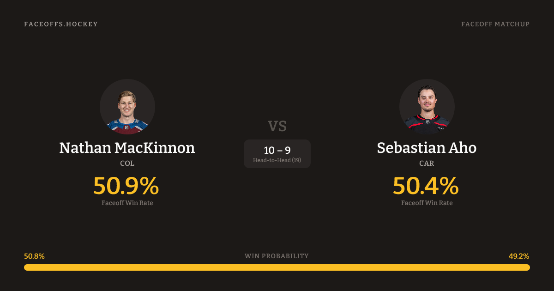Click Nathan MacKinnon's headshot photo
Image resolution: width=554 pixels, height=291 pixels.
tap(127, 107)
